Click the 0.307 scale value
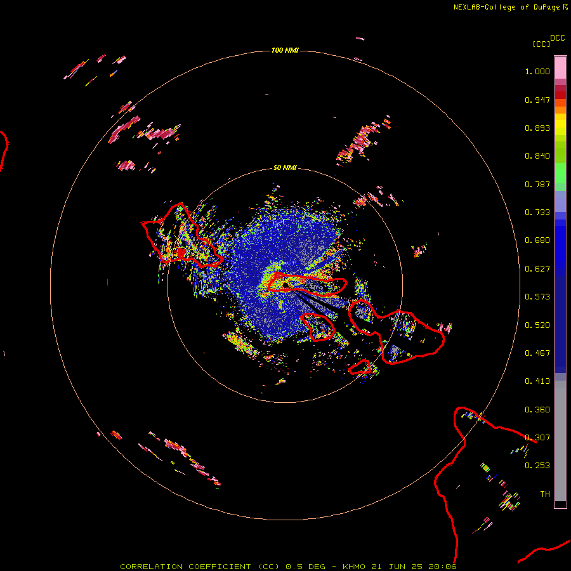571x571 pixels. 537,438
